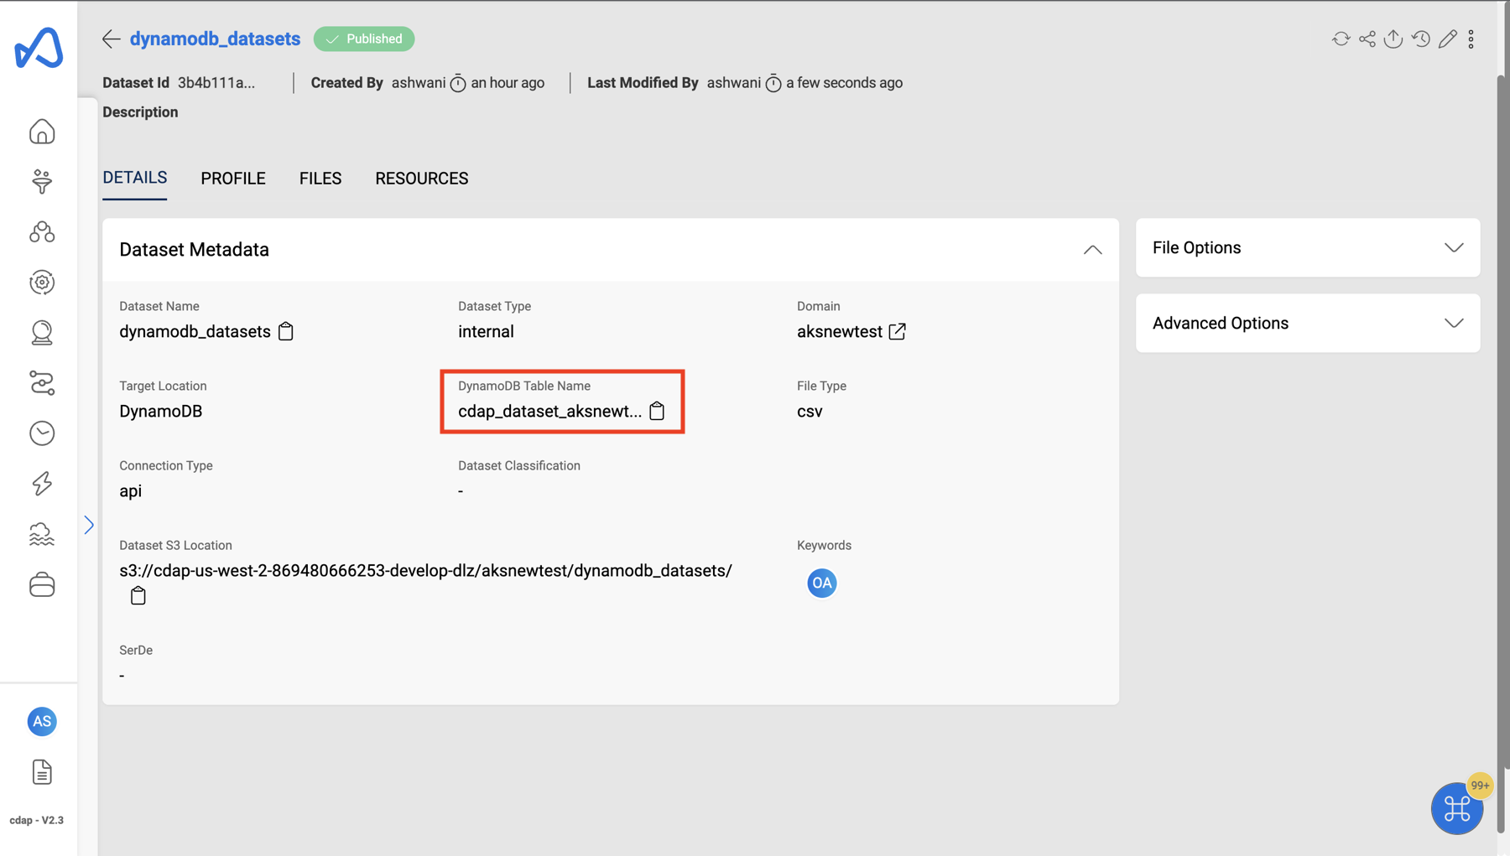1510x856 pixels.
Task: Switch to the FILES tab
Action: [x=320, y=179]
